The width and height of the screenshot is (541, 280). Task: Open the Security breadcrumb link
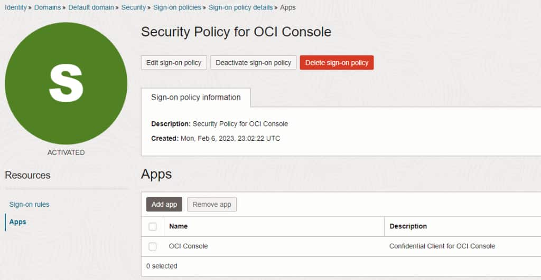[x=134, y=7]
